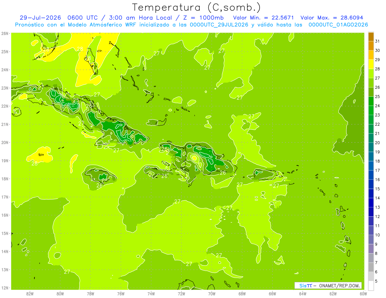Click legend value 29
The height and width of the screenshot is (298, 386).
point(377,60)
